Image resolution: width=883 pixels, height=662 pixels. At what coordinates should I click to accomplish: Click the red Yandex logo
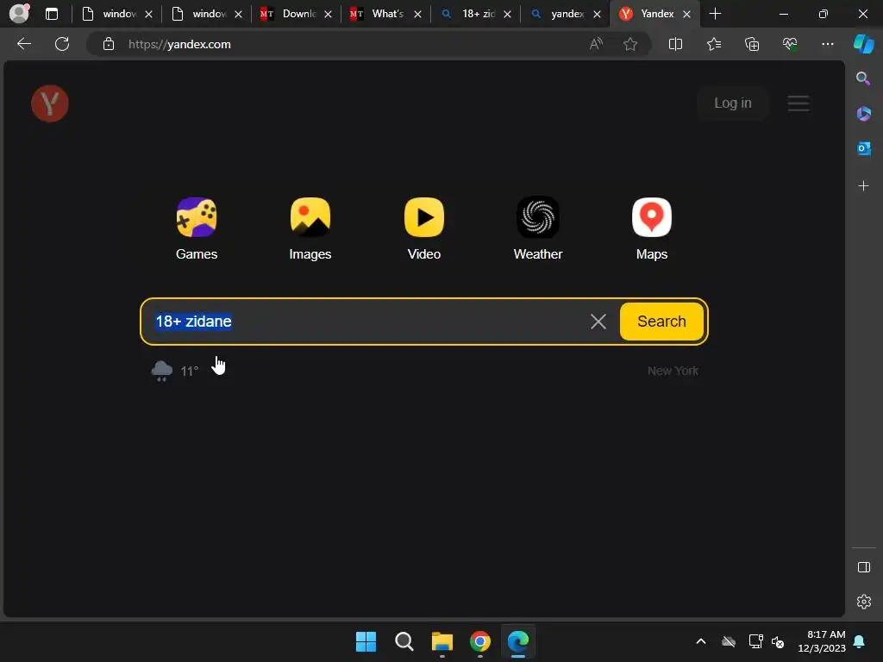(x=49, y=103)
